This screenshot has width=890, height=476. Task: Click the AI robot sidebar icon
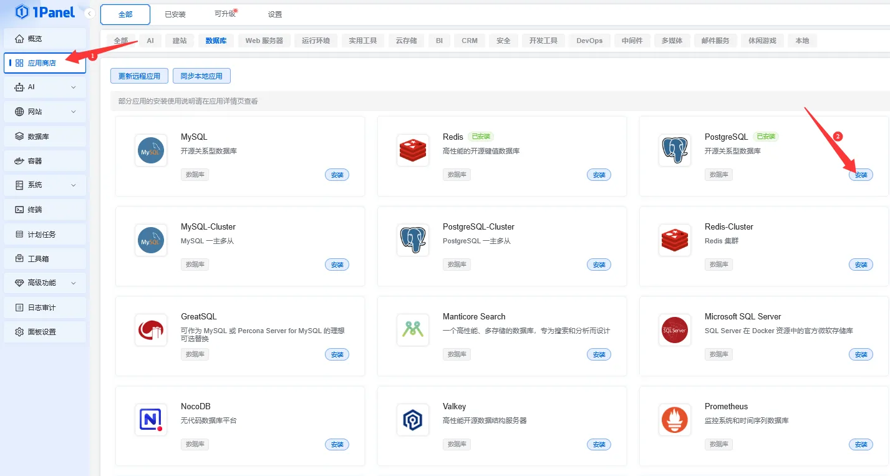point(20,87)
